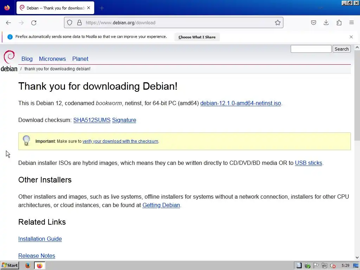The image size is (360, 270).
Task: Select the Debian download page tab
Action: (55, 8)
